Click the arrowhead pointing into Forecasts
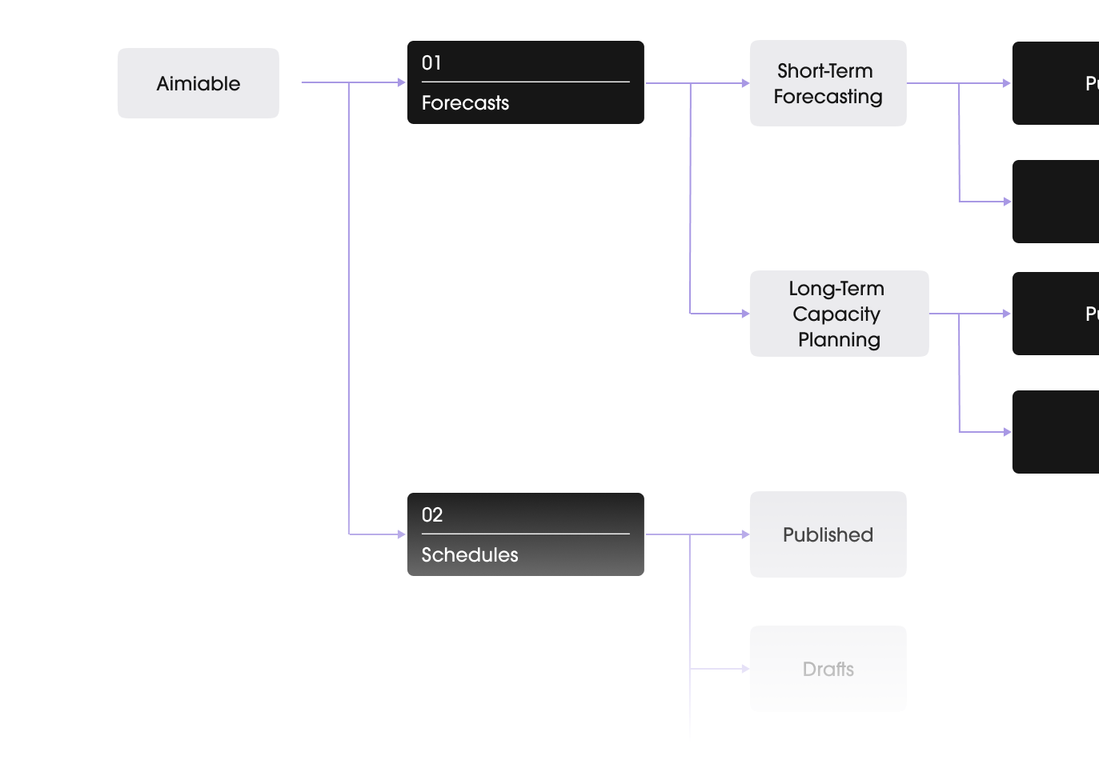Screen dimensions: 1099x768 [x=402, y=82]
